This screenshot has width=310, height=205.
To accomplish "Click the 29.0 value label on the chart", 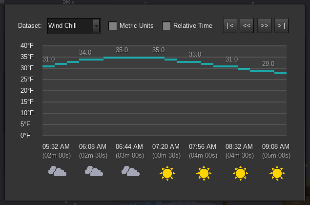I will point(269,64).
